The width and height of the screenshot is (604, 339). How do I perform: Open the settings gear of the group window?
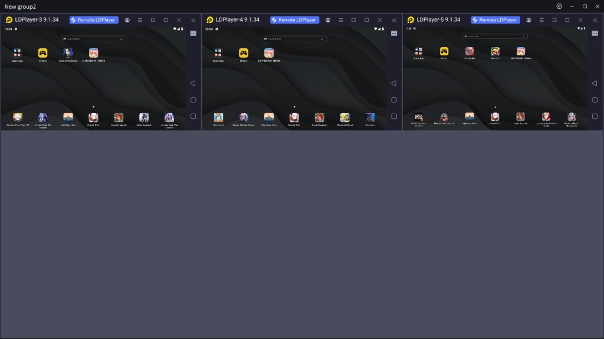(x=559, y=6)
